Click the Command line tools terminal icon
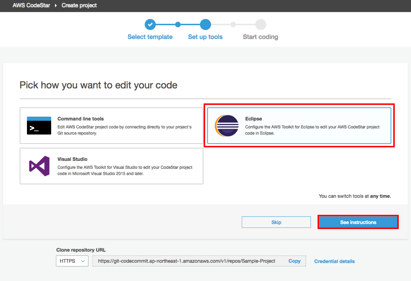 click(39, 126)
